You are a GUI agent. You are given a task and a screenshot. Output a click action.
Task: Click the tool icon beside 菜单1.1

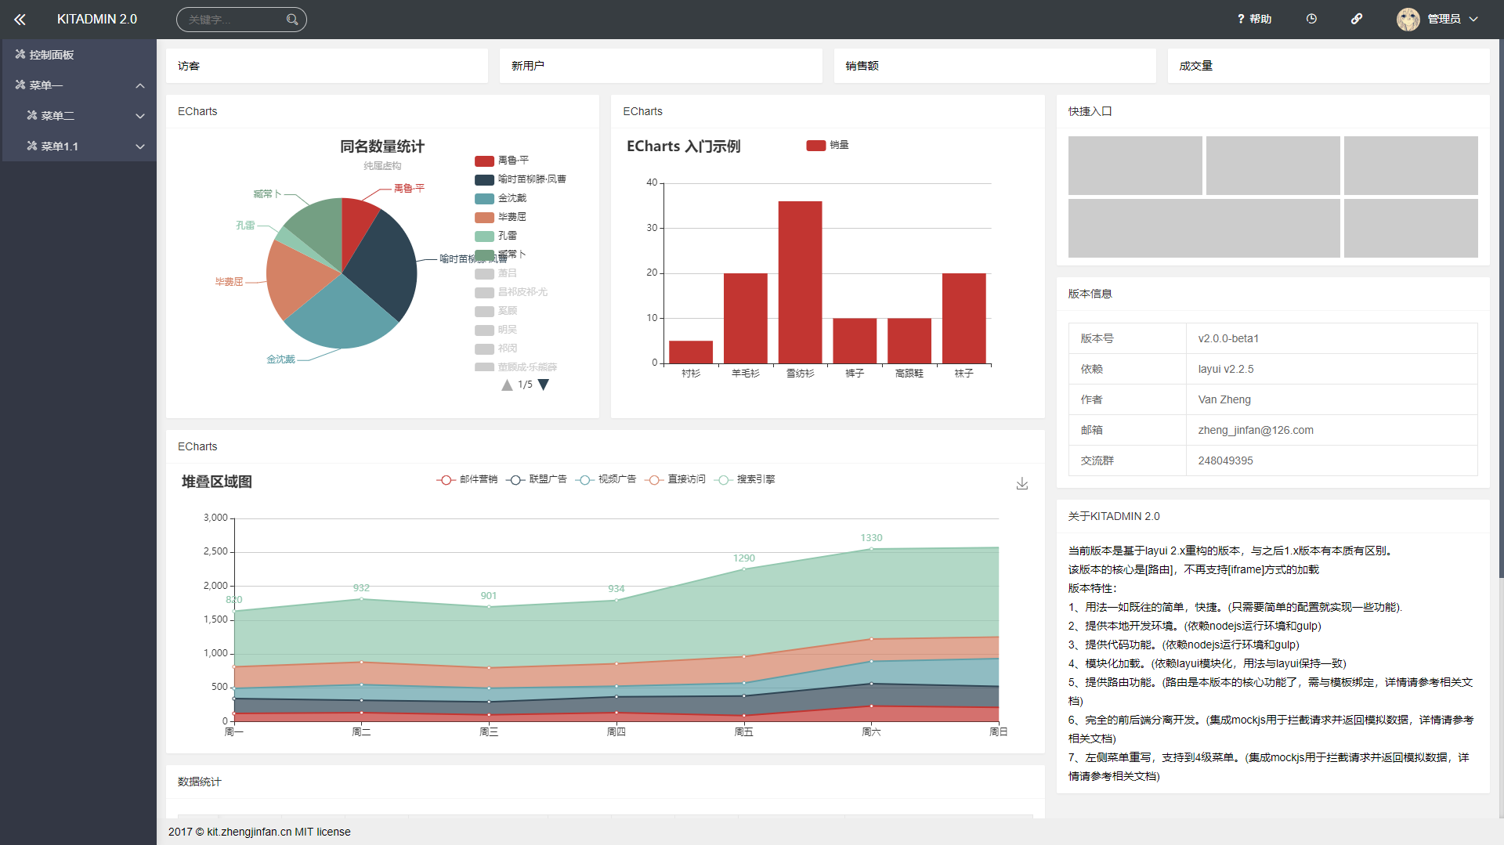[x=32, y=146]
